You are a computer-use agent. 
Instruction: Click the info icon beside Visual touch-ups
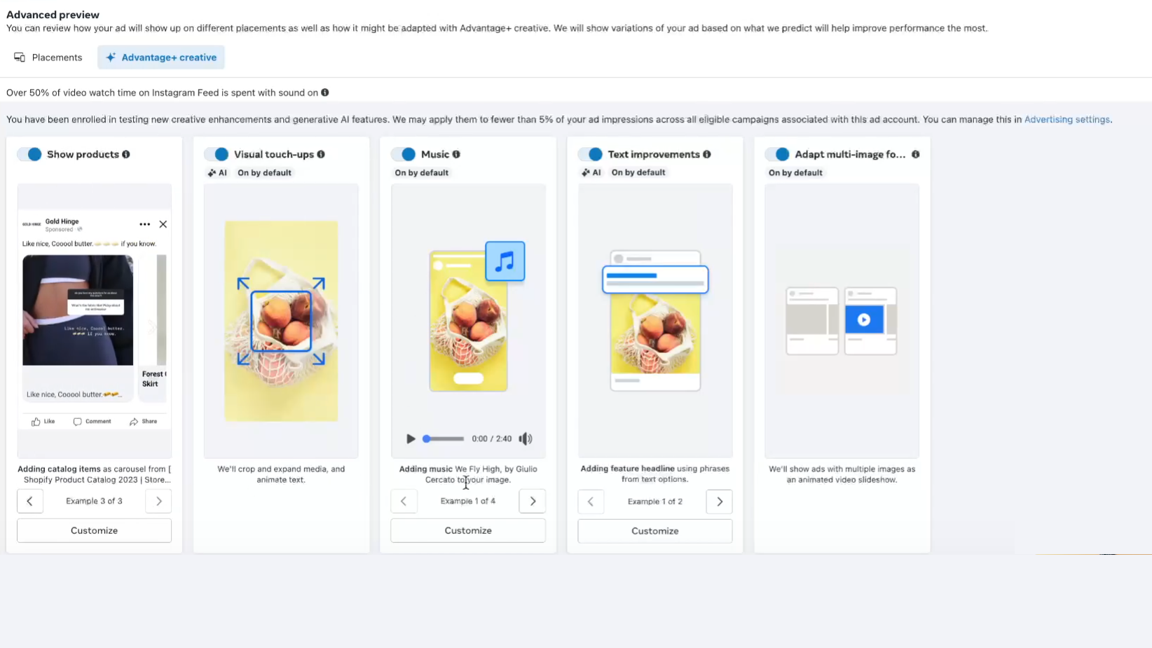[321, 154]
